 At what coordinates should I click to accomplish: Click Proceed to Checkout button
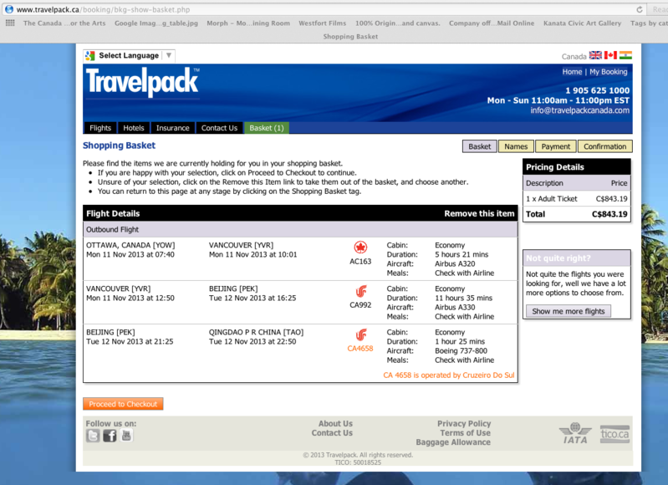click(x=123, y=404)
